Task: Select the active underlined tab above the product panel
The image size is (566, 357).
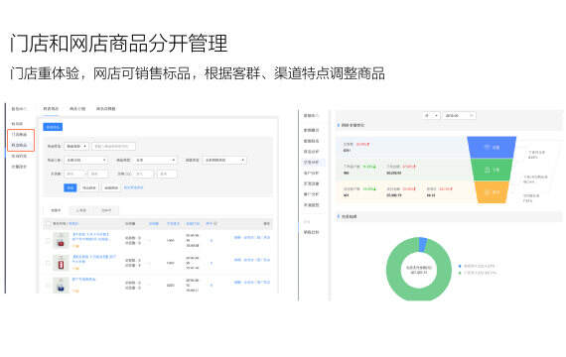Action: pos(51,108)
